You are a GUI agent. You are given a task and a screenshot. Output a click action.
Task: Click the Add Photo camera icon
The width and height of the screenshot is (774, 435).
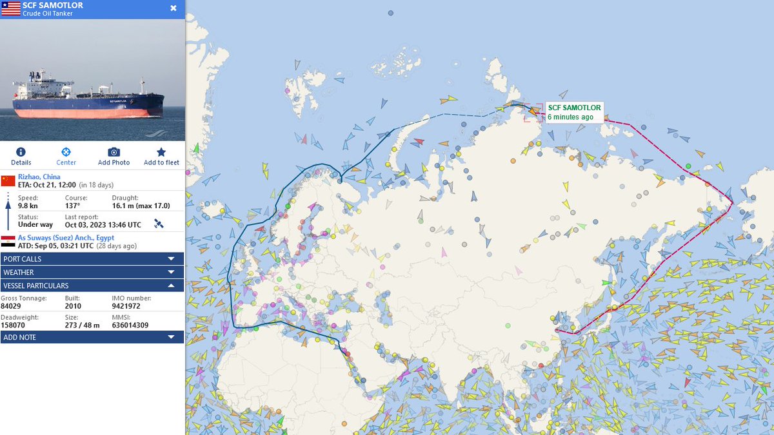(x=114, y=152)
